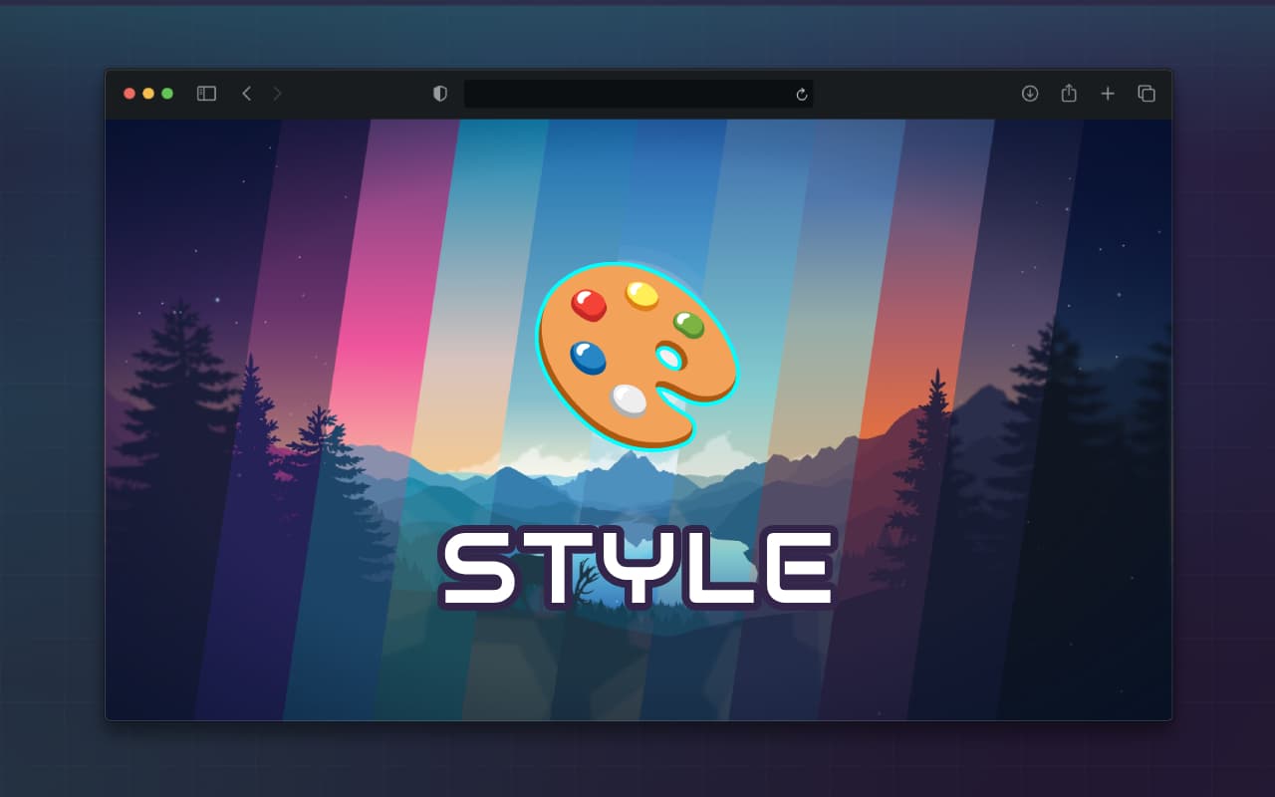Viewport: 1275px width, 797px height.
Task: Open a new tab with the plus icon
Action: pyautogui.click(x=1108, y=93)
